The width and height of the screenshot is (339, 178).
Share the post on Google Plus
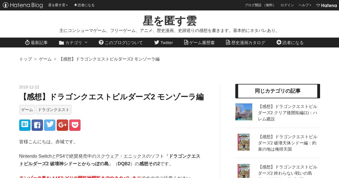tap(62, 125)
